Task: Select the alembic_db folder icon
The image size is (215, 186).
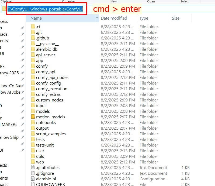Action: point(33,49)
